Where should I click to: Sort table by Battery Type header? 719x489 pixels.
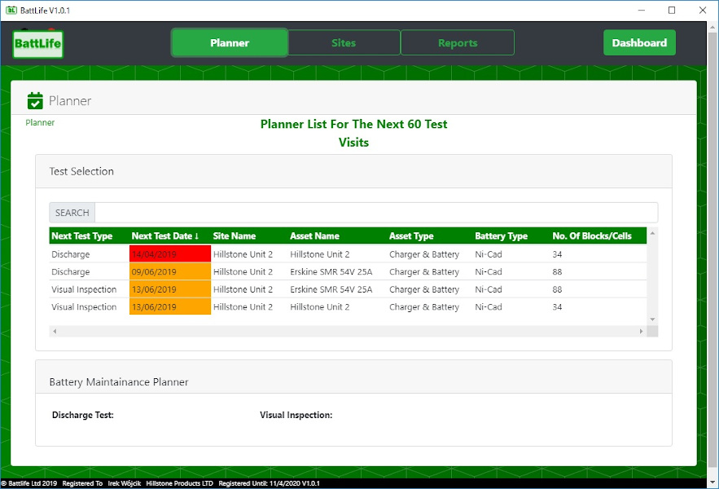click(501, 236)
